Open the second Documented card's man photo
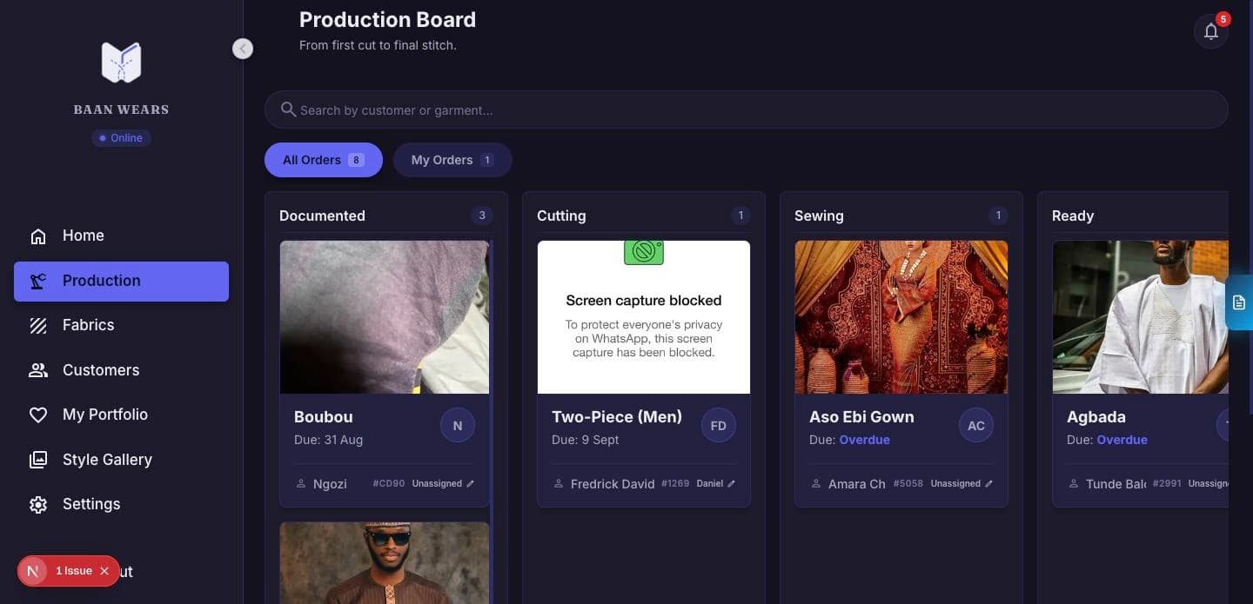 [x=385, y=563]
